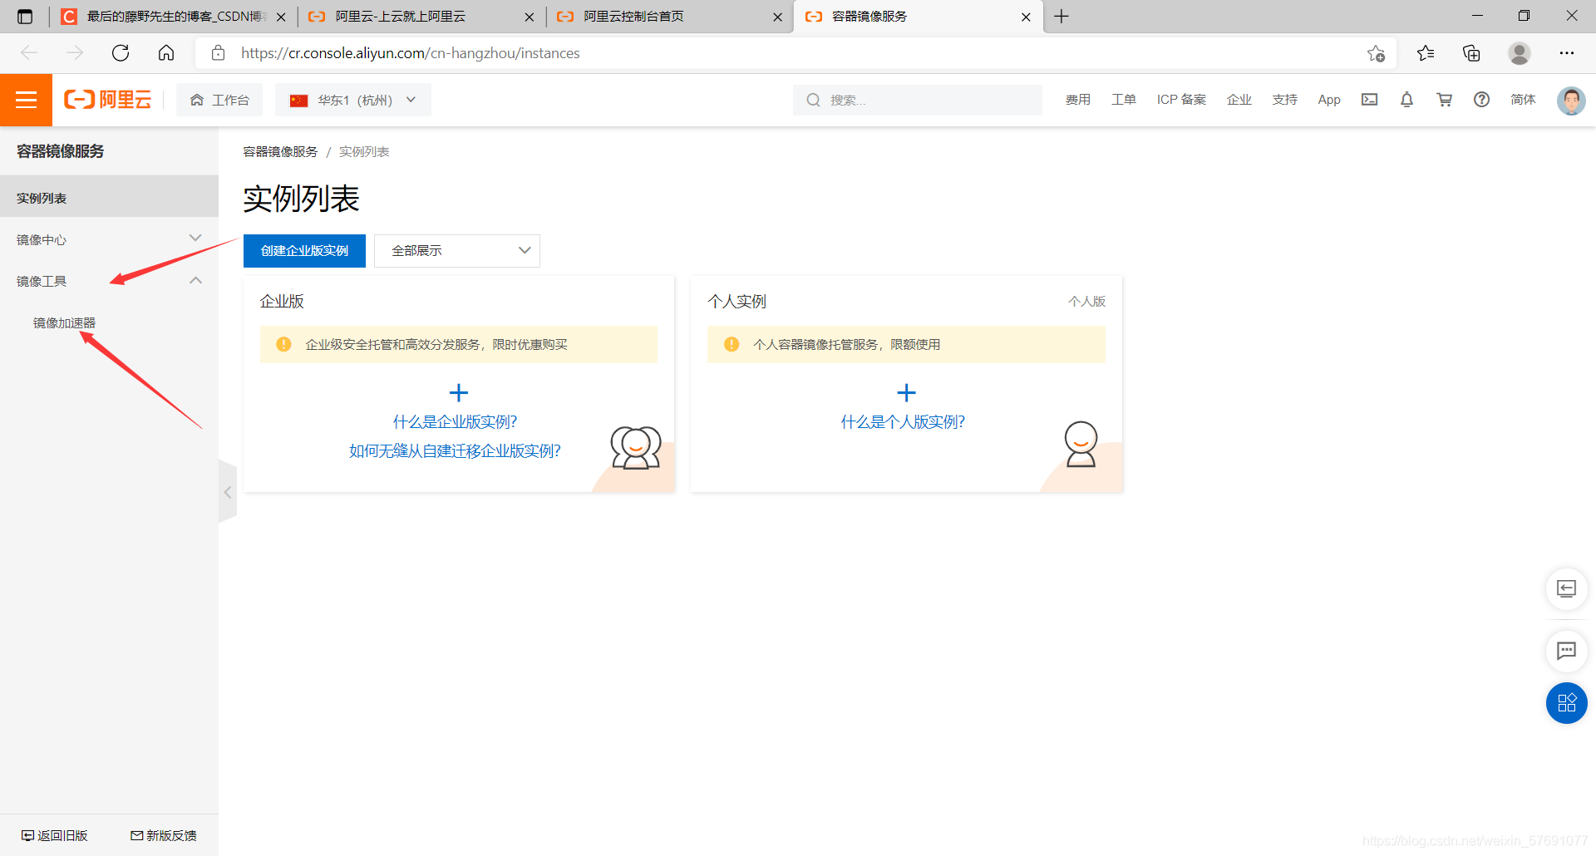Open the tab actions menu icon
Image resolution: width=1596 pixels, height=856 pixels.
tap(25, 17)
